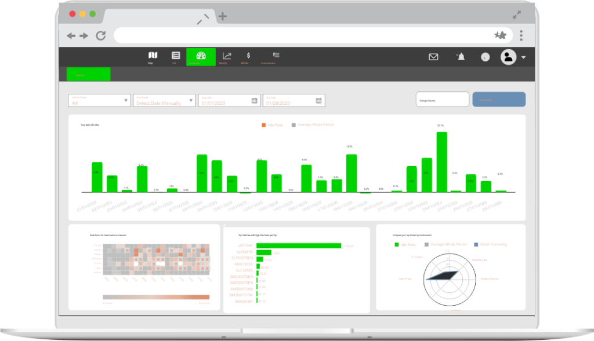Click the heatmap gradient scale bar
Screen dimensions: 594x341
tap(156, 298)
